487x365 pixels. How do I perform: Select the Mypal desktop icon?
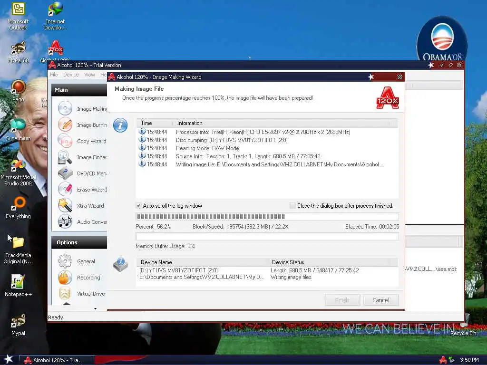pyautogui.click(x=18, y=325)
